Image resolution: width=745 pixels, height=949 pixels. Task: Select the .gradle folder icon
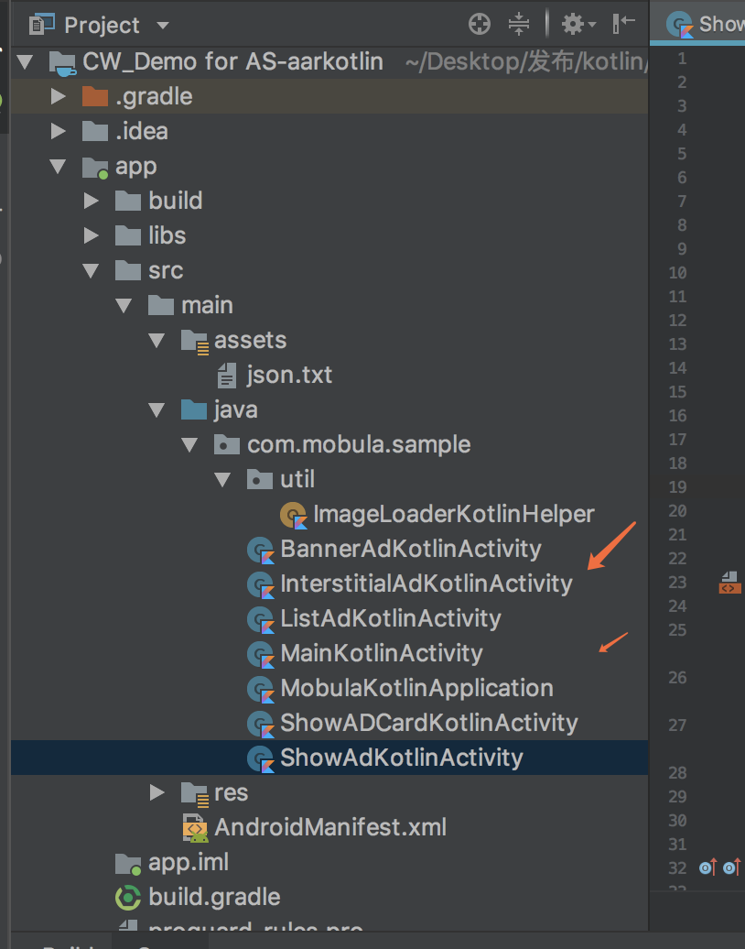pyautogui.click(x=95, y=96)
